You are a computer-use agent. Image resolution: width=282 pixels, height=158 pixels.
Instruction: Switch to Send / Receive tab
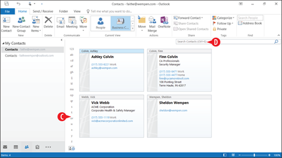43,11
